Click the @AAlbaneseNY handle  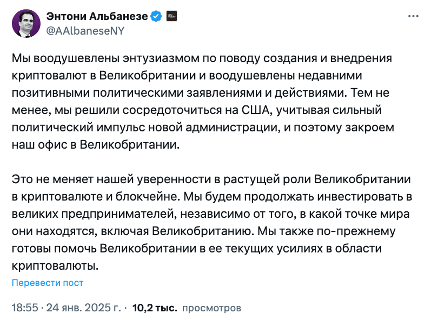(x=85, y=31)
